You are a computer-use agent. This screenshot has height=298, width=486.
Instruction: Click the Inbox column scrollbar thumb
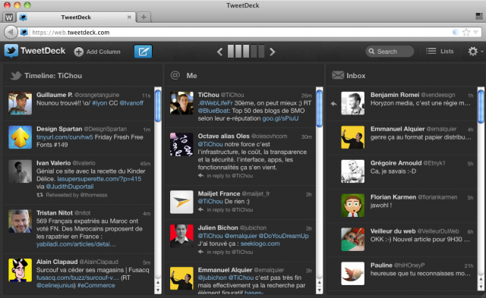481,106
